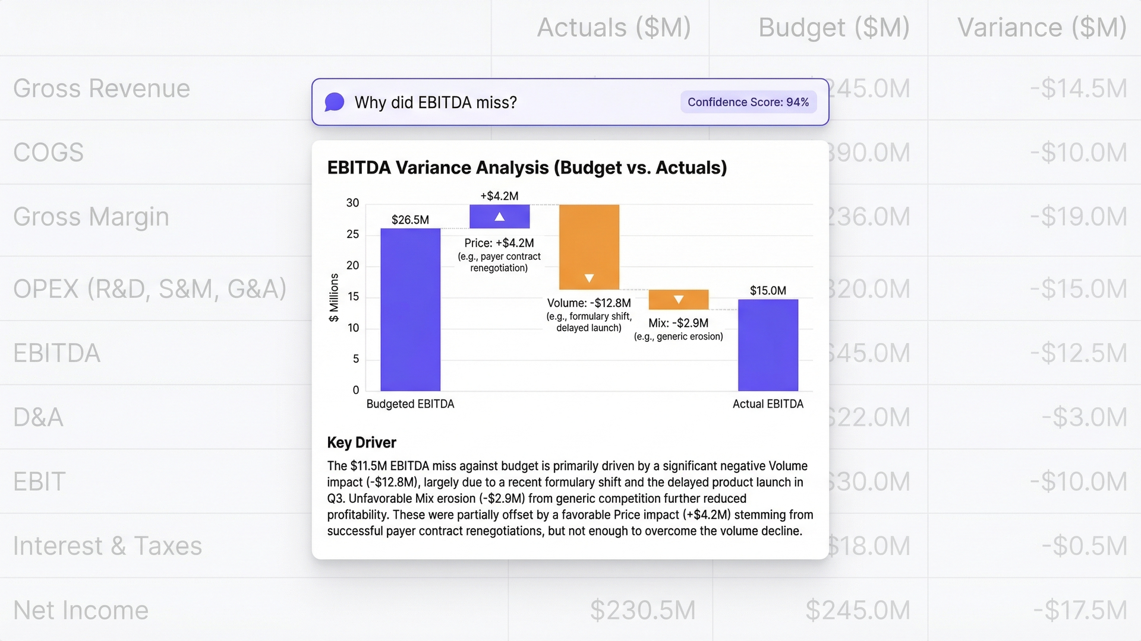Click the Confidence Score 94% badge
1141x641 pixels.
click(748, 102)
